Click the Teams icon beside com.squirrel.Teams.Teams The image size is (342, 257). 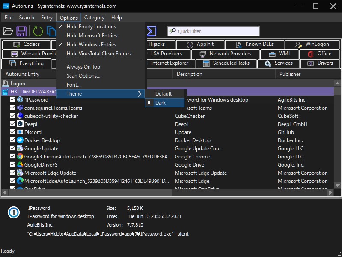20,108
